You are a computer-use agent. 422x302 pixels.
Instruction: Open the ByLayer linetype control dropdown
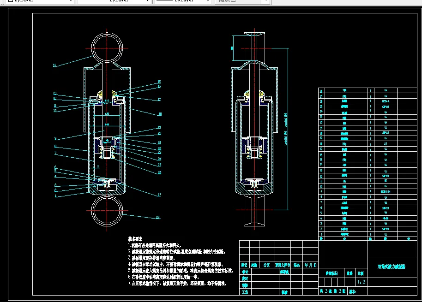pos(114,1)
